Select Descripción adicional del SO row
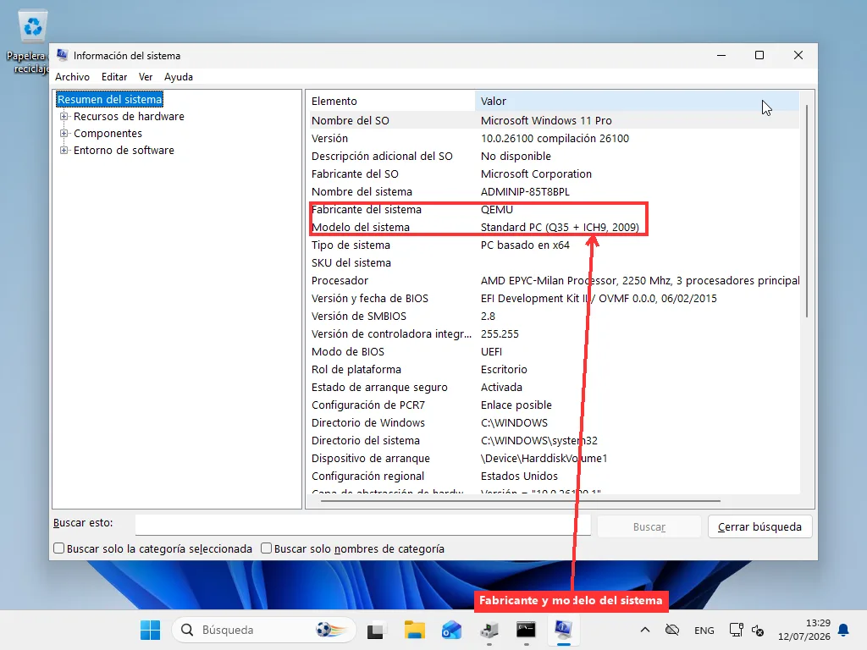Viewport: 867px width, 650px height. (x=553, y=157)
